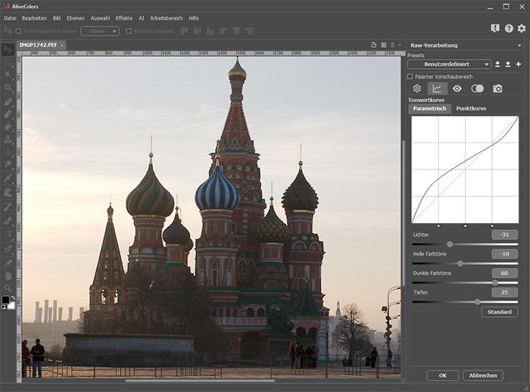Viewport: 530px width, 392px height.
Task: Swap foreground and background colors
Action: point(13,297)
